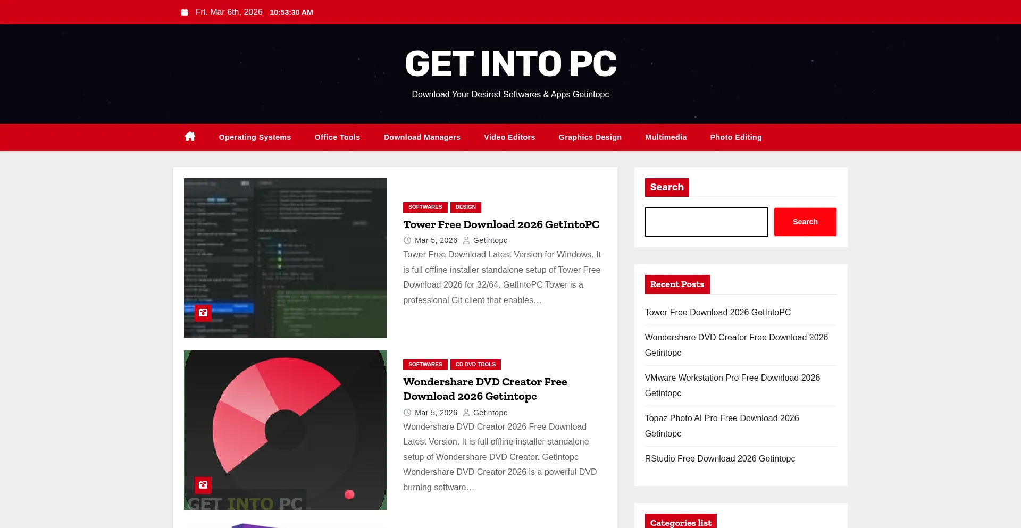Click the red Search button
Viewport: 1021px width, 528px height.
805,222
